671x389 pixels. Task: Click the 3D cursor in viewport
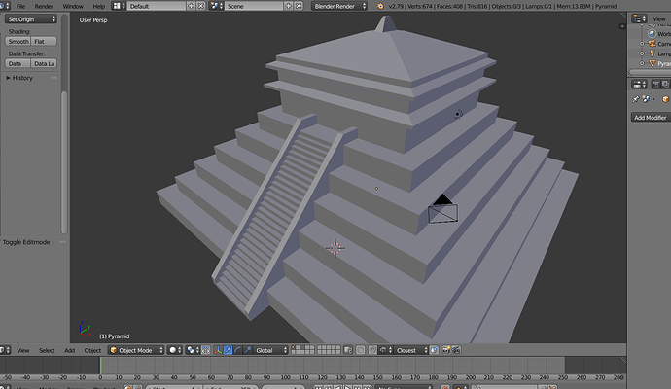click(335, 248)
